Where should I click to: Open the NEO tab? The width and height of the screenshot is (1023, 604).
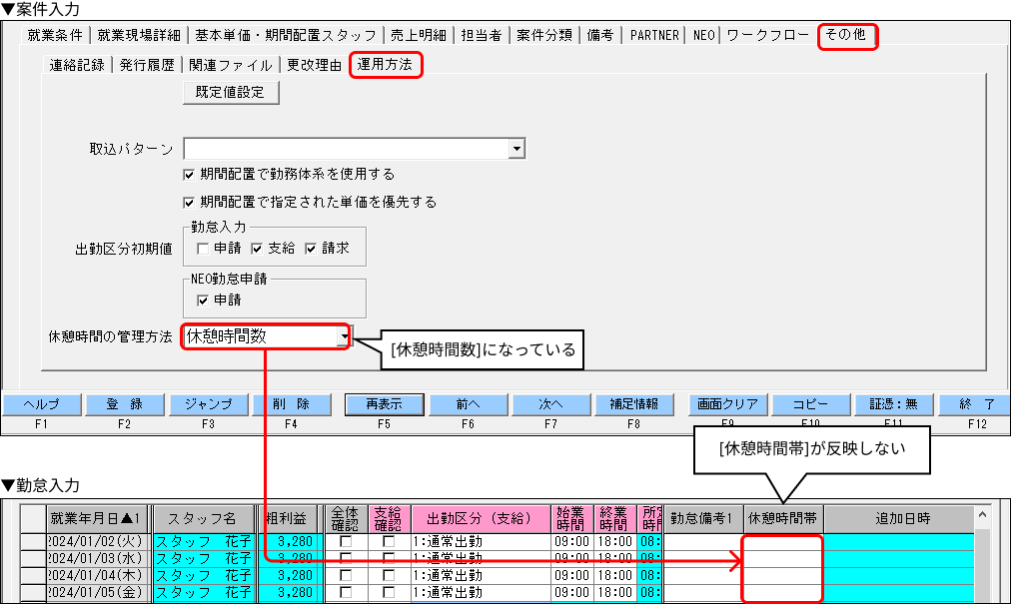coord(704,35)
